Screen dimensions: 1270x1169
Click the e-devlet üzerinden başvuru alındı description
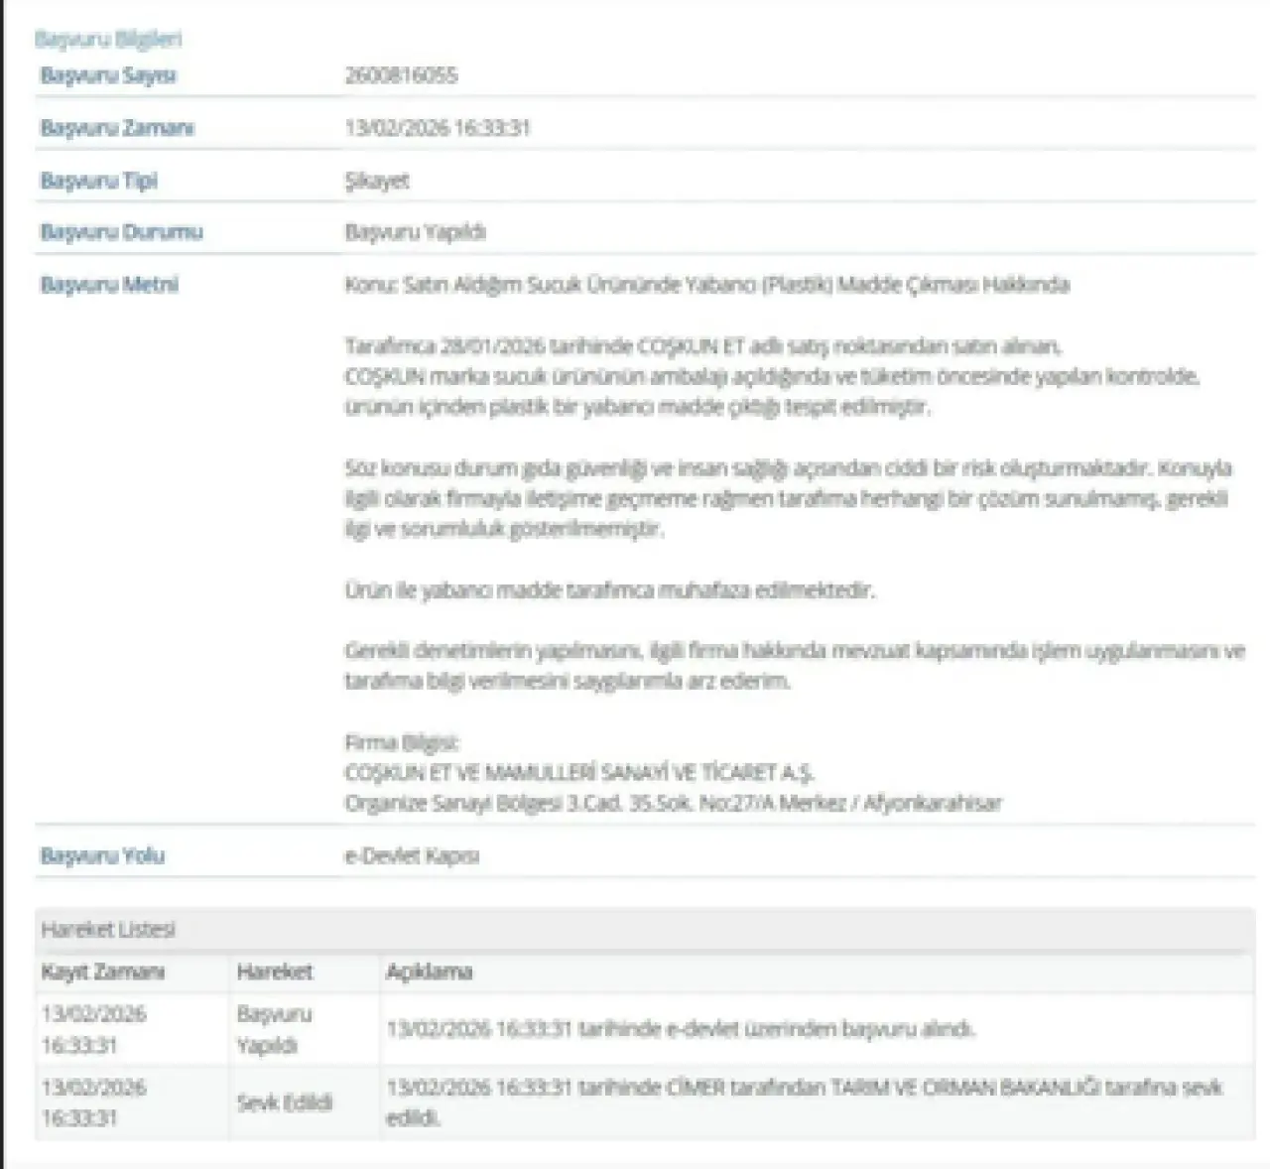click(681, 1029)
